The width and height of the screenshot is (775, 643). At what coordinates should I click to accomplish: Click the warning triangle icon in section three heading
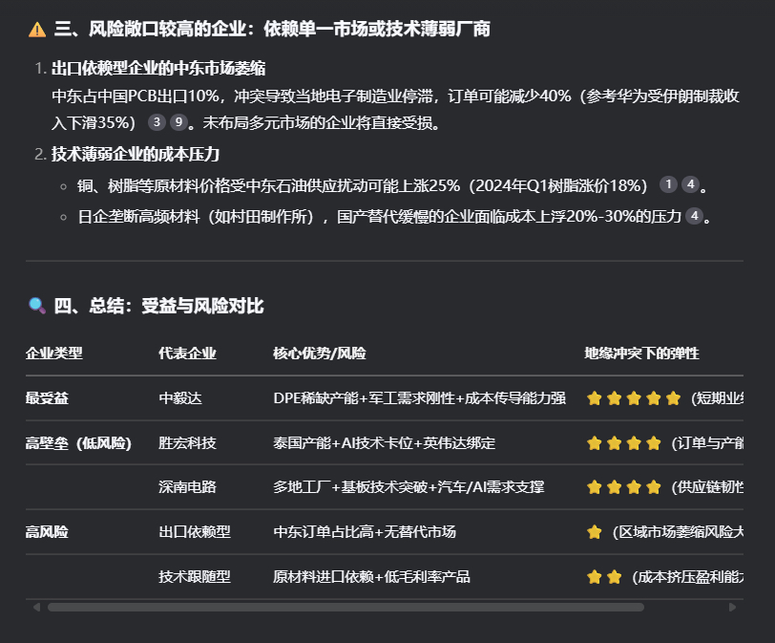tap(37, 30)
